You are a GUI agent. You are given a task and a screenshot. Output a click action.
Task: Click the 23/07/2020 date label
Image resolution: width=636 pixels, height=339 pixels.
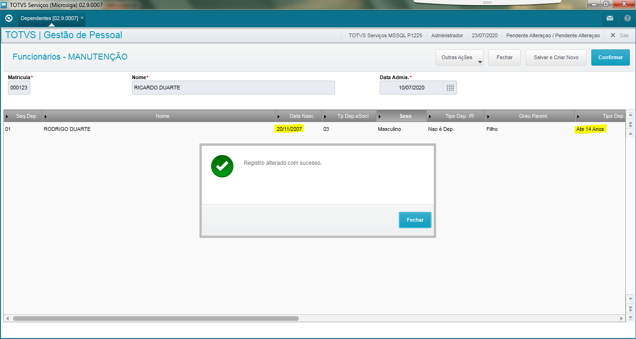(485, 35)
